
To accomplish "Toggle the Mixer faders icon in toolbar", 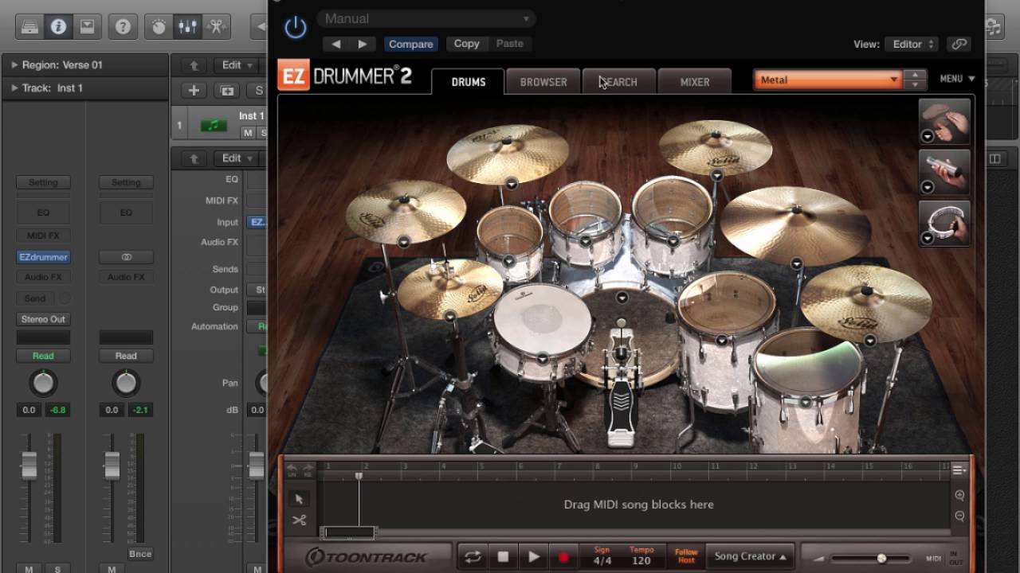I will tap(187, 26).
